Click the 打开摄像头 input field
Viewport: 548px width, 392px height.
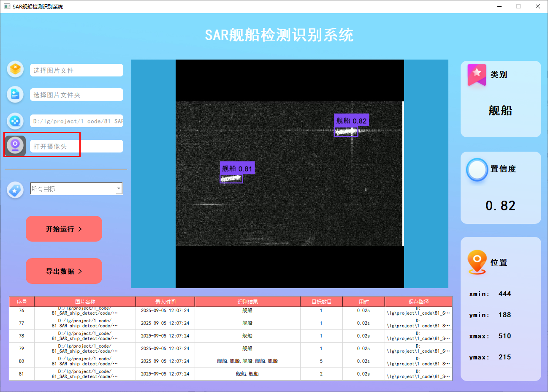pyautogui.click(x=76, y=146)
